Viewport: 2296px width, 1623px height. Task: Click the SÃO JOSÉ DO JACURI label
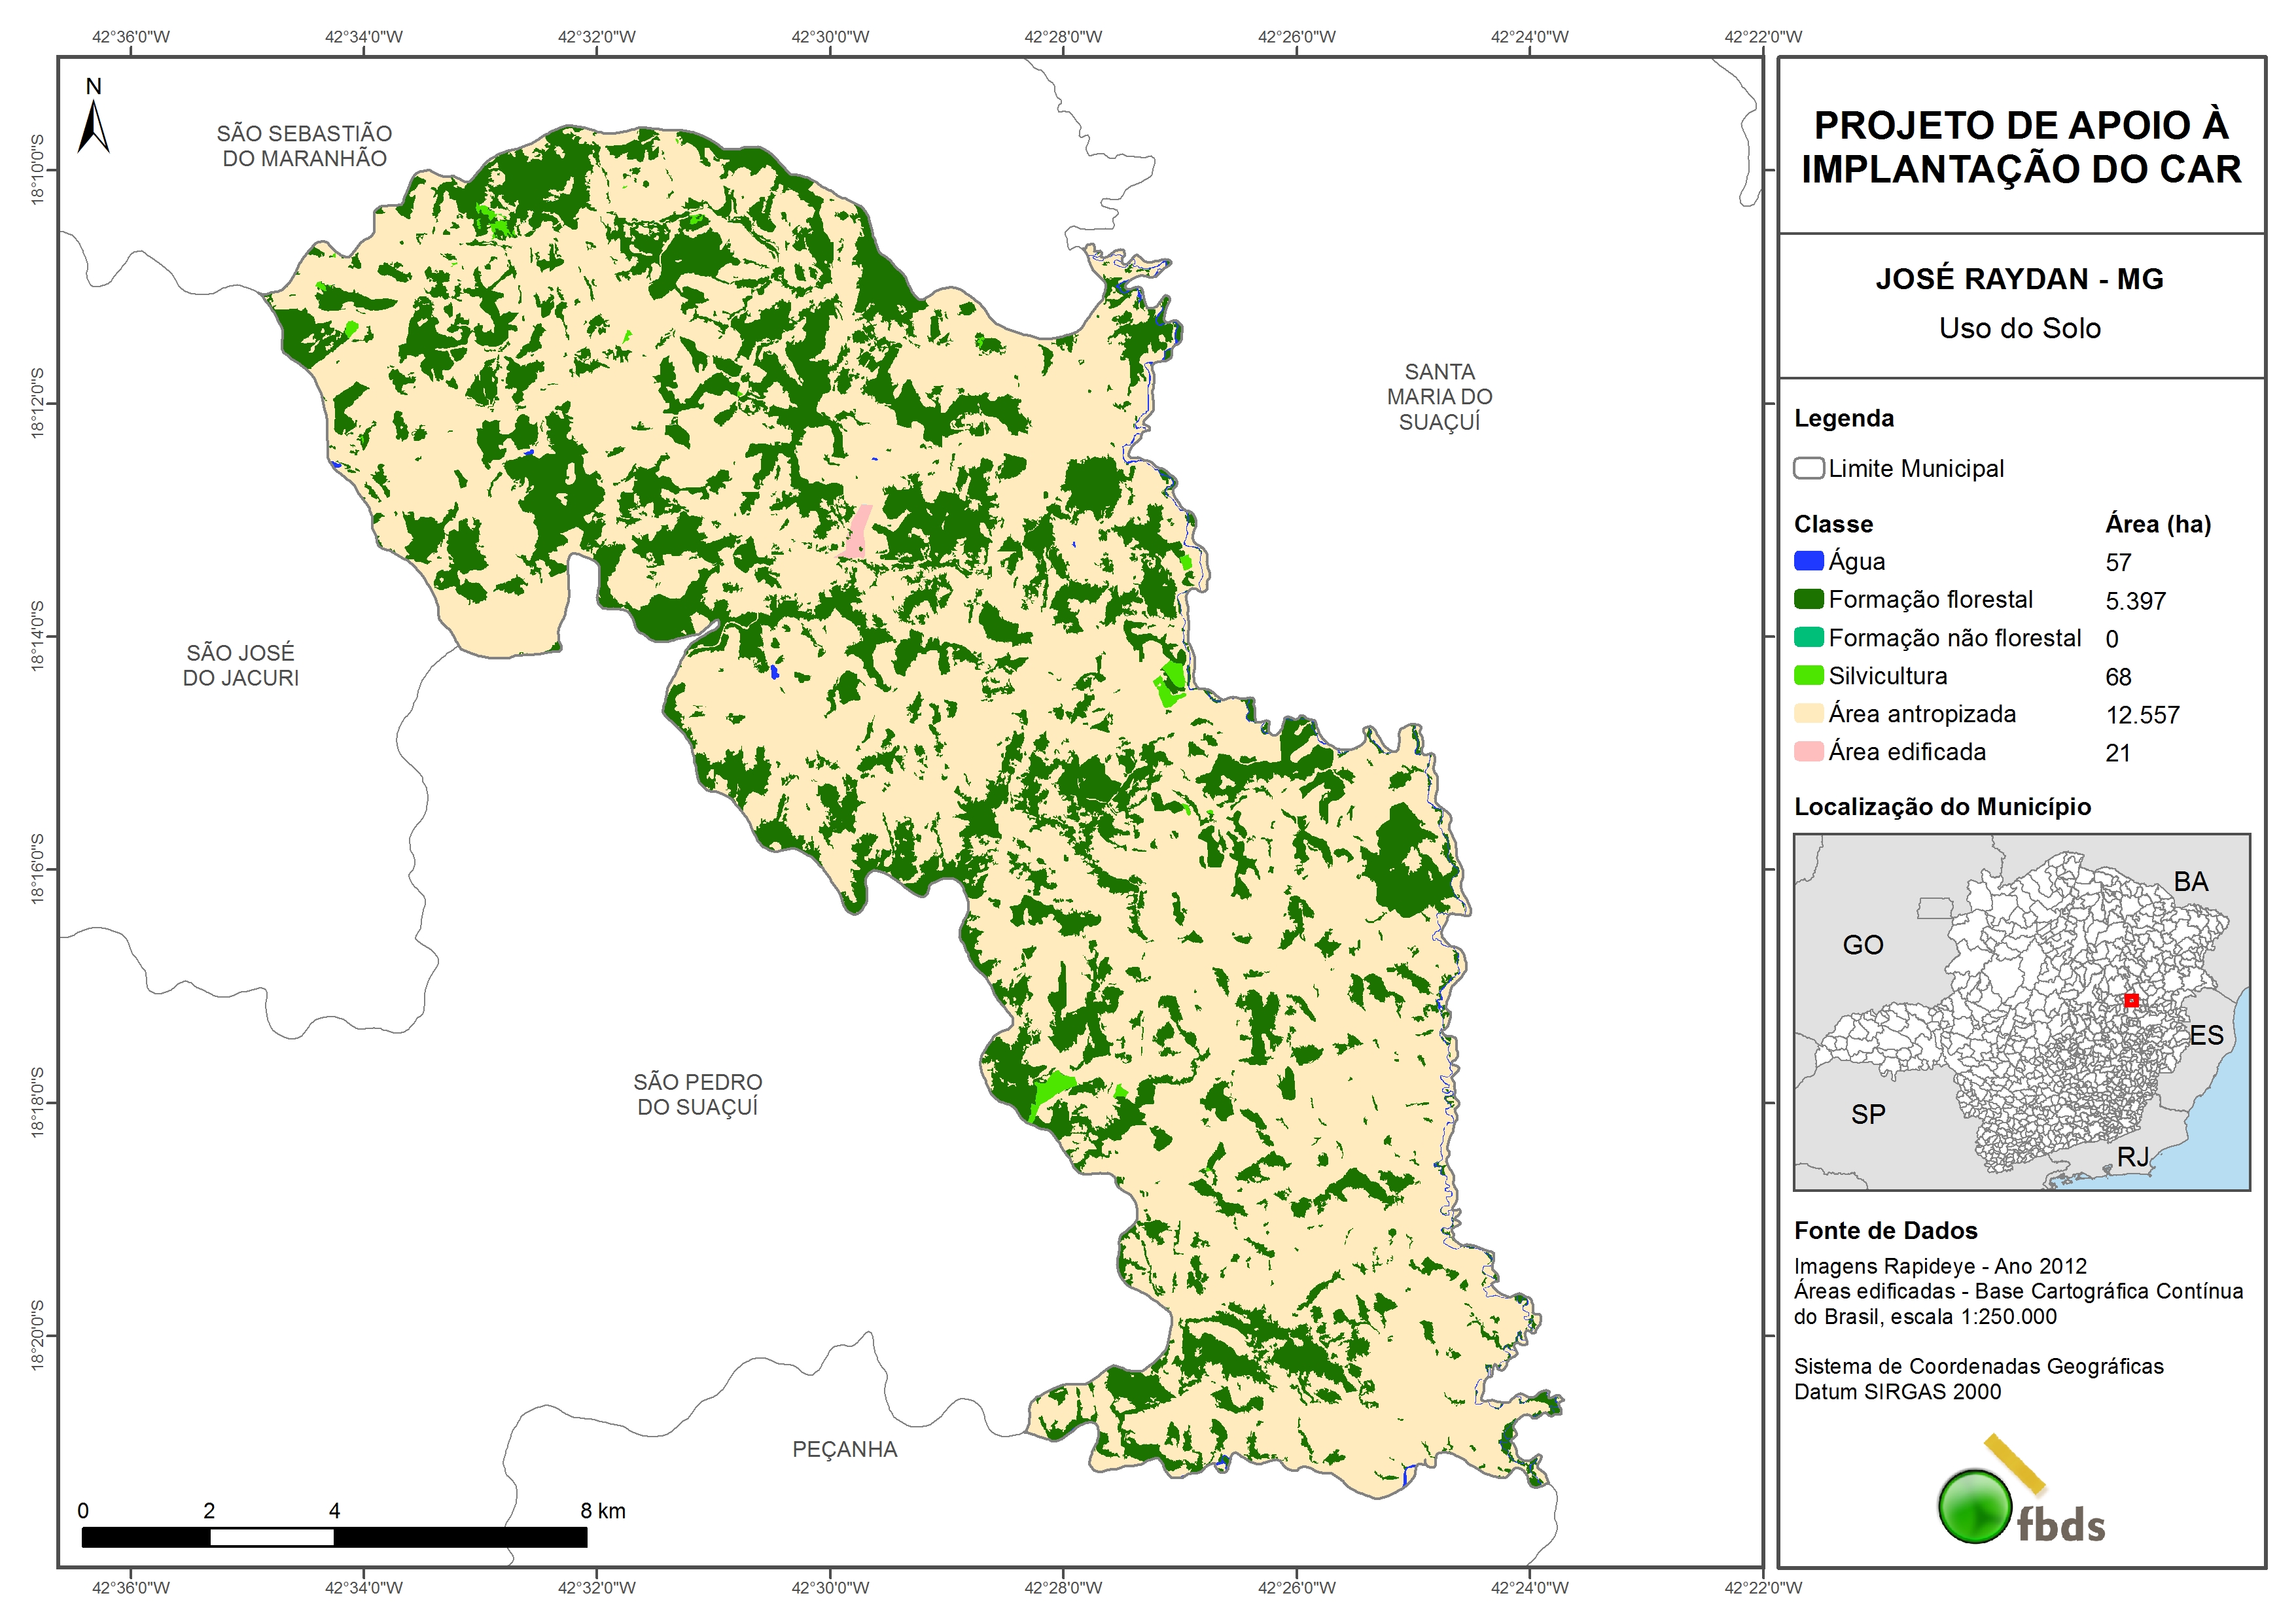(240, 665)
